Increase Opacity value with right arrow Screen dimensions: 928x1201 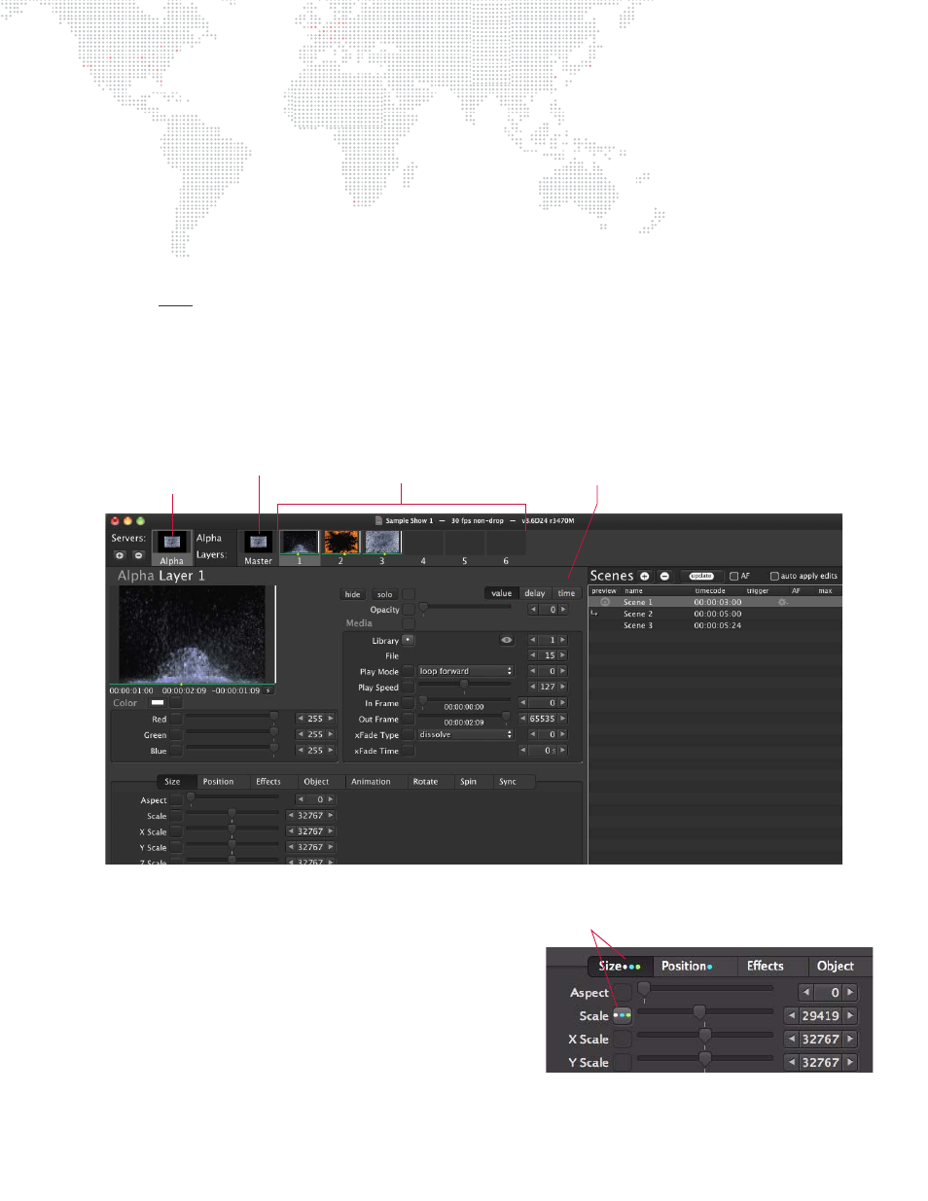point(562,610)
